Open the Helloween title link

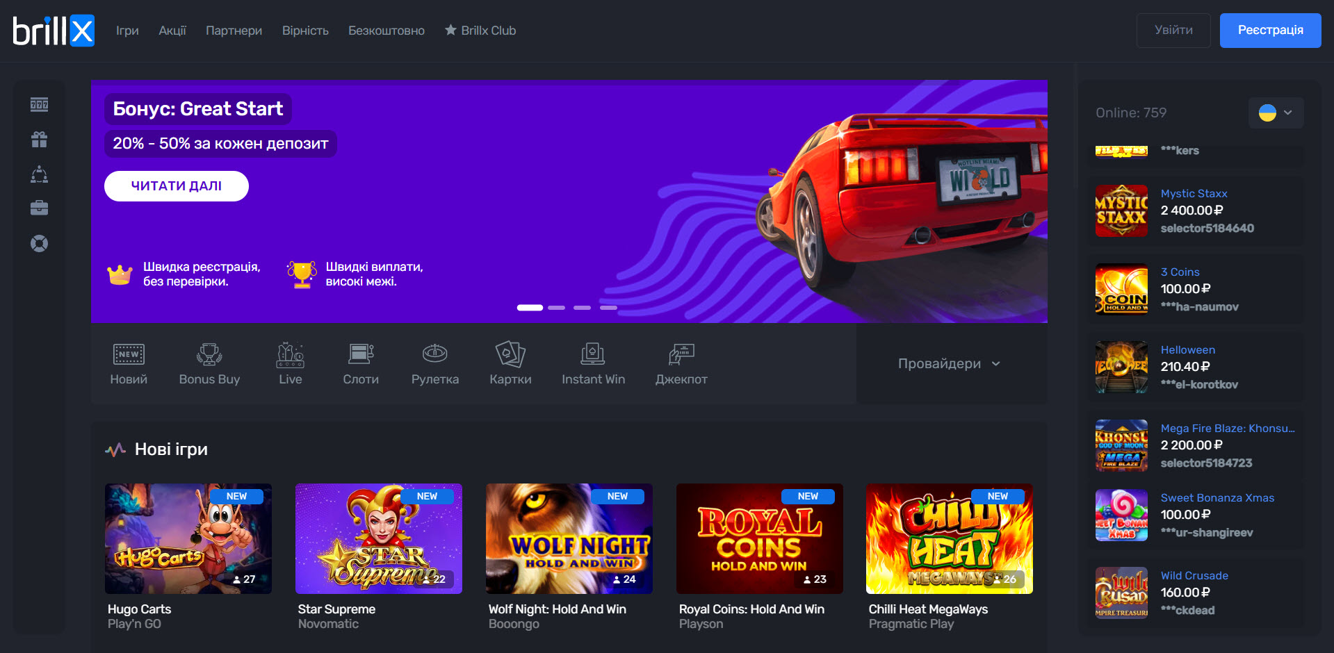pos(1187,349)
